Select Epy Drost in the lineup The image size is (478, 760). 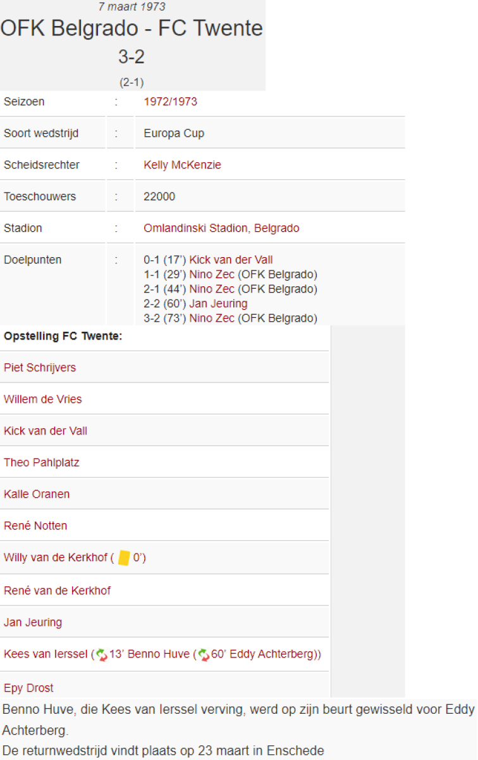pos(28,688)
